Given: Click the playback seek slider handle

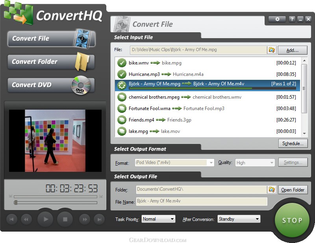Looking at the screenshot, I should (15, 202).
